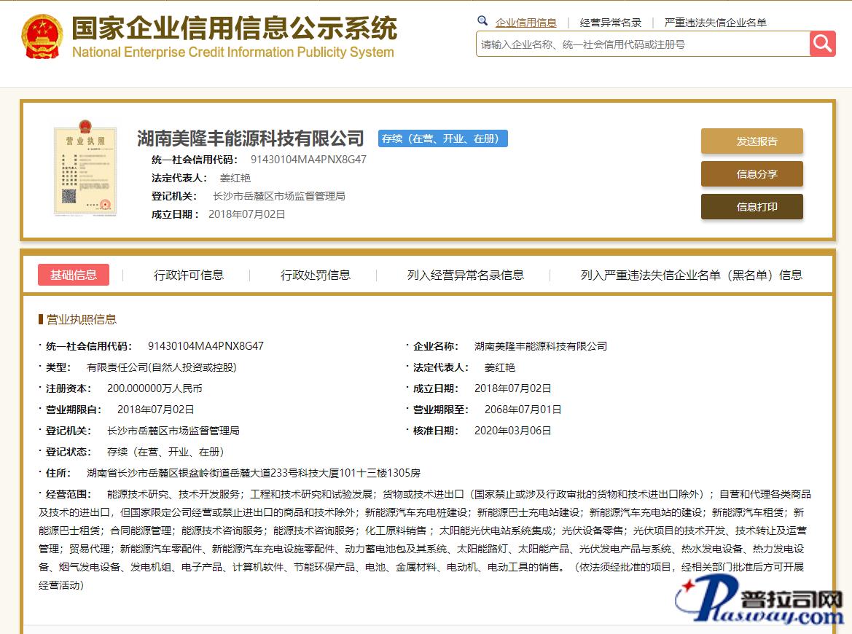The image size is (852, 634).
Task: Click the 信息分享 button
Action: pos(751,174)
